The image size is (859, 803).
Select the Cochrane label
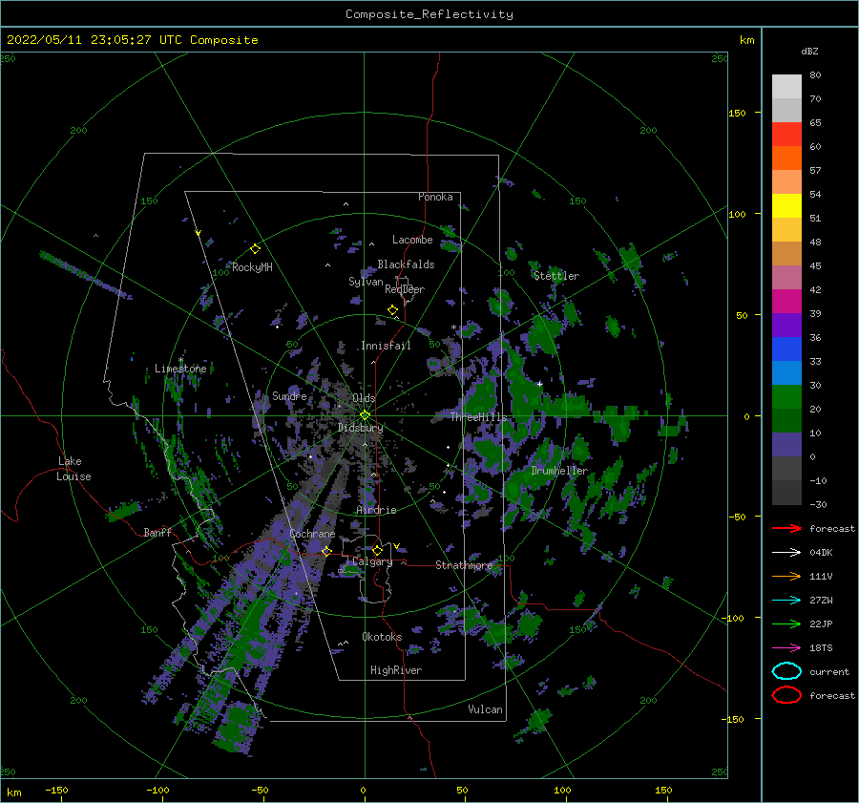point(312,534)
